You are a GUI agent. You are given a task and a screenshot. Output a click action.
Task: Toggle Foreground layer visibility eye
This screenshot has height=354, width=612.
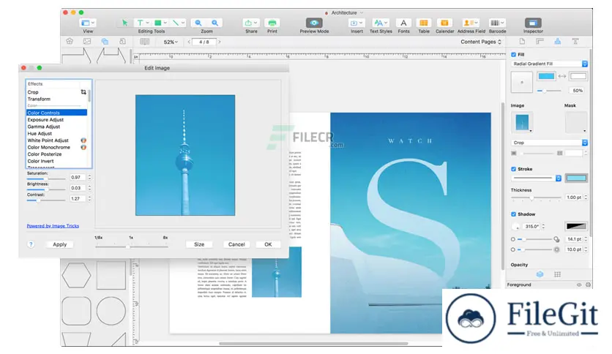(579, 285)
